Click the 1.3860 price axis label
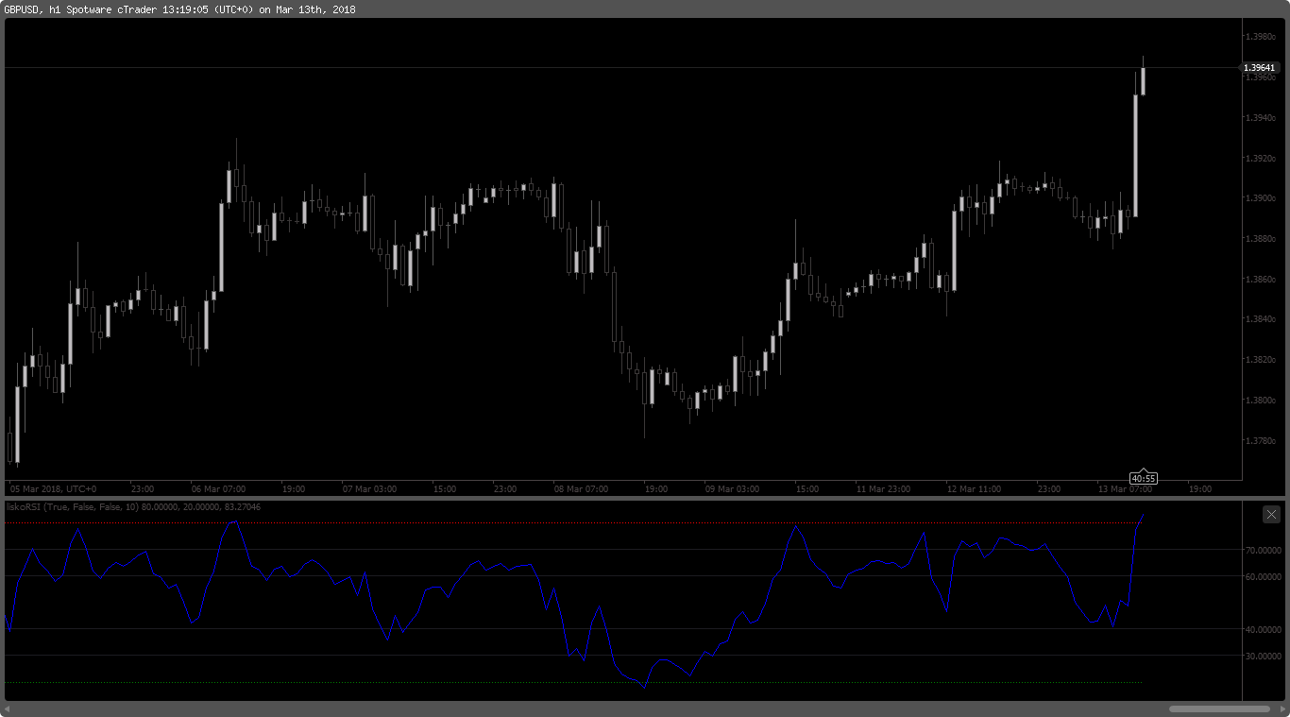Screen dimensions: 1290x717 [1261, 280]
